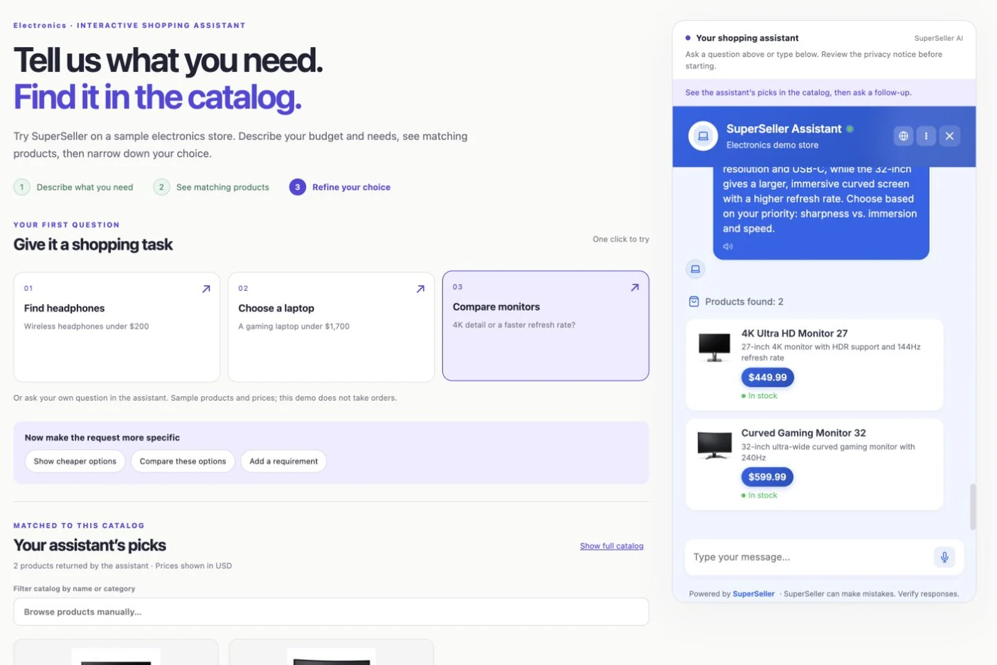Click Add a requirement chip
Image resolution: width=997 pixels, height=665 pixels.
pos(283,461)
